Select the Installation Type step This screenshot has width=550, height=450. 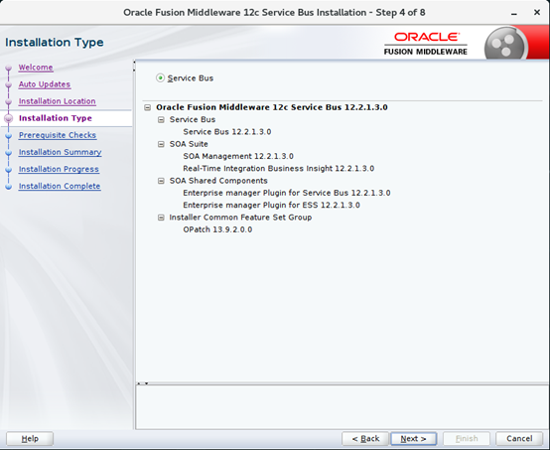click(56, 118)
